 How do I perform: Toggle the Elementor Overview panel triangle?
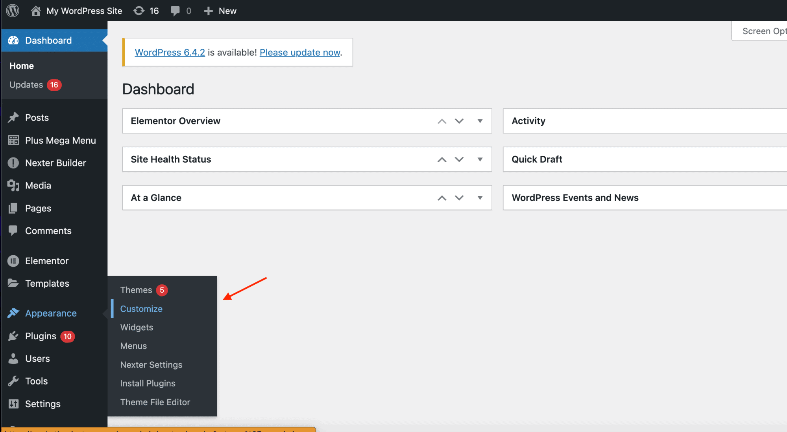[480, 121]
